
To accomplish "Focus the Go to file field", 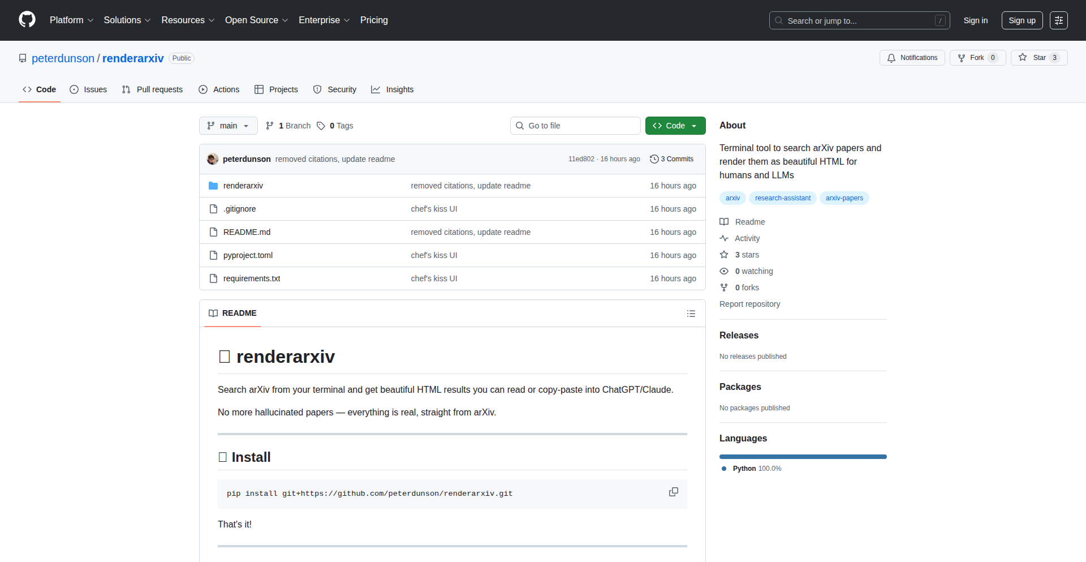I will [575, 126].
